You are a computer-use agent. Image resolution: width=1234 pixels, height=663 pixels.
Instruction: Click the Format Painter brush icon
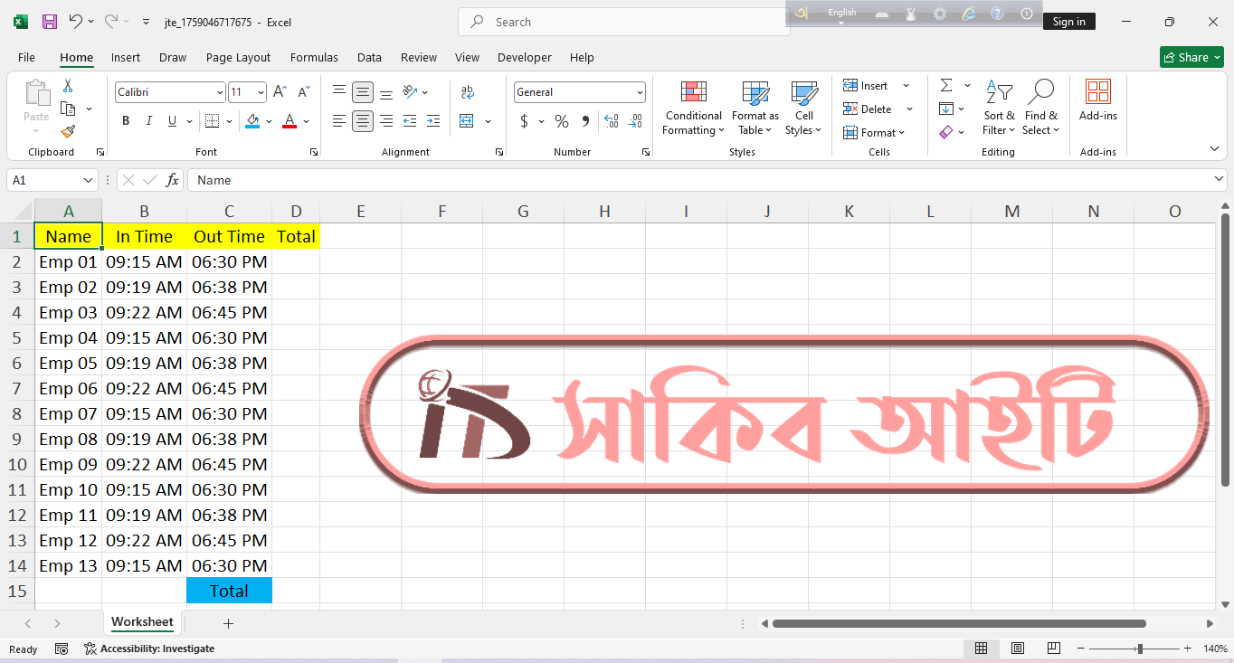click(x=68, y=132)
